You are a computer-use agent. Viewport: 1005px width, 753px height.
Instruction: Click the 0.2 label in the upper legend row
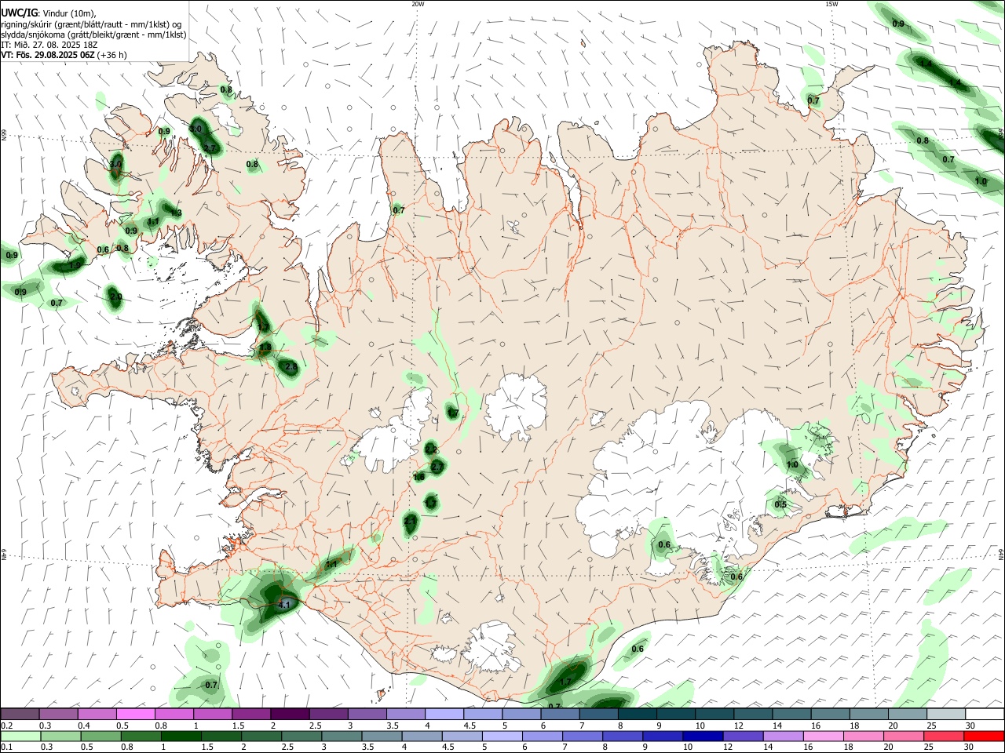[x=6, y=726]
